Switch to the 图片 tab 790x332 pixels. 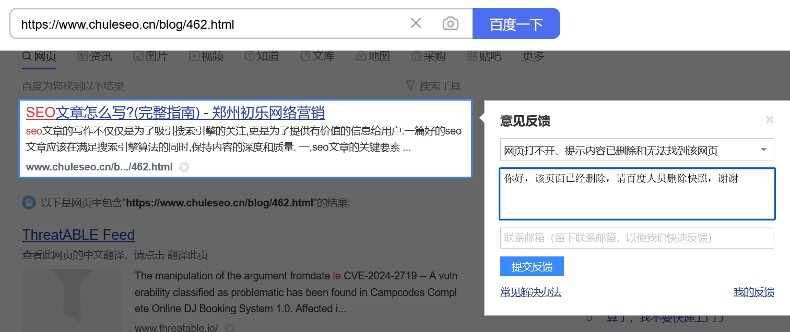(150, 56)
